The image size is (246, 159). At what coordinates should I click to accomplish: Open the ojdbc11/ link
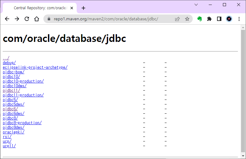coord(11,91)
